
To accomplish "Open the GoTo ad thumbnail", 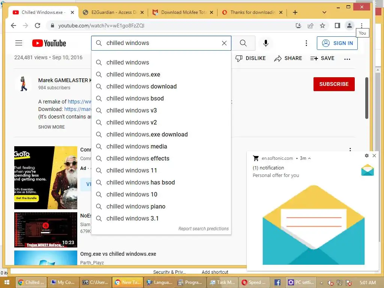I will click(x=45, y=177).
